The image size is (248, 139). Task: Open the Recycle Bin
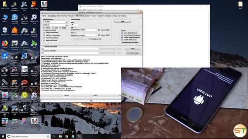(5, 31)
